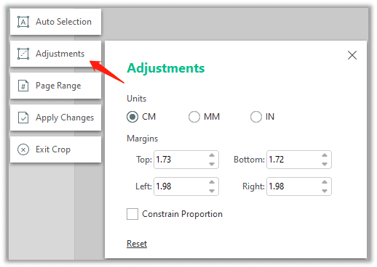Click the Exit Crop circle-x icon
377x267 pixels.
[x=23, y=149]
